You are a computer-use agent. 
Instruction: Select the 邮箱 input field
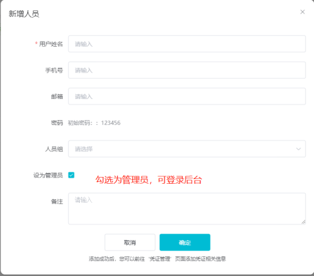point(187,96)
